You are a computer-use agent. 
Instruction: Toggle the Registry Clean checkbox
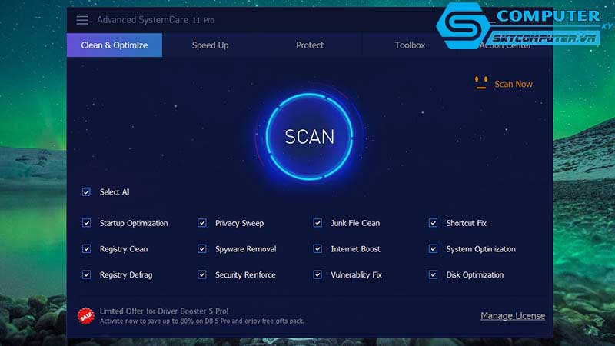pyautogui.click(x=87, y=249)
